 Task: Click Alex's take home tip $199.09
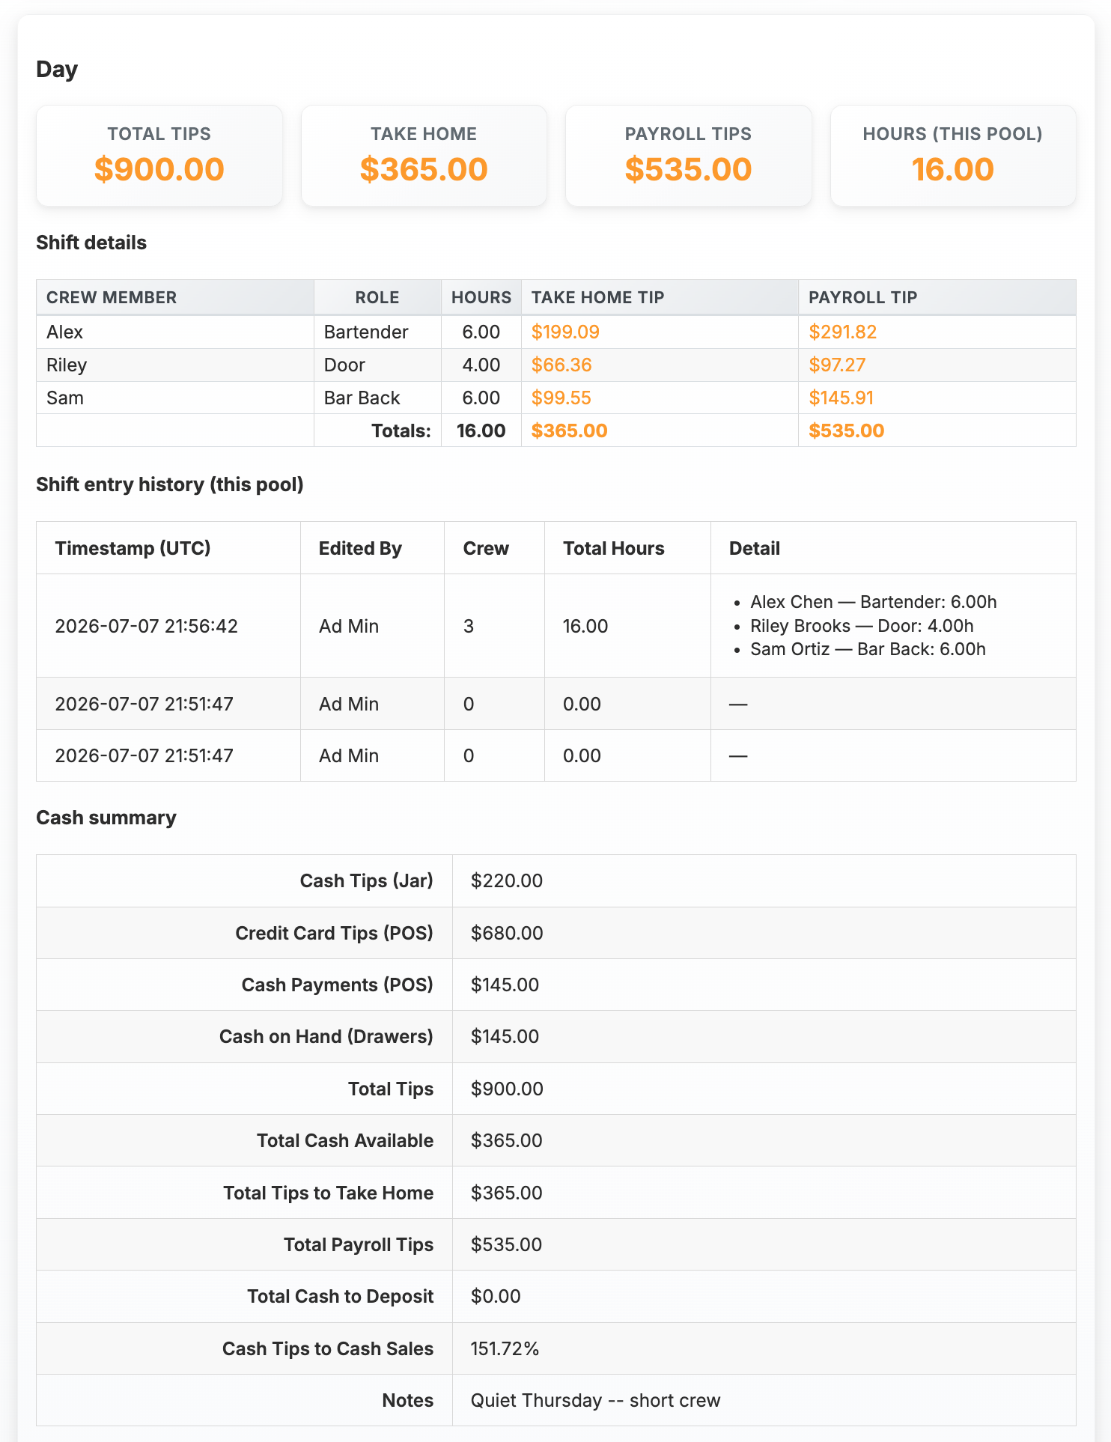(x=565, y=332)
